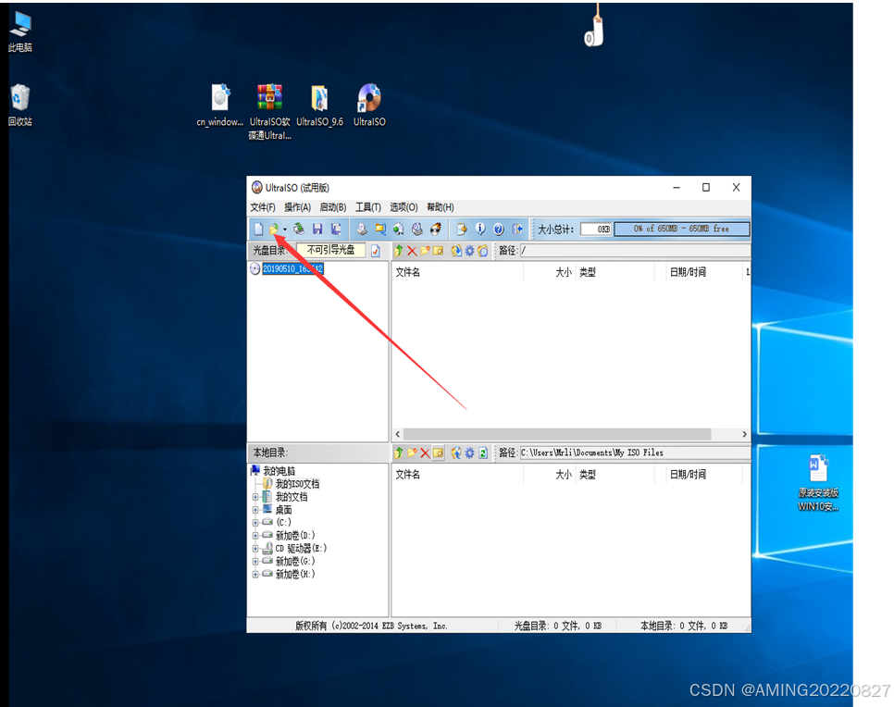Click the Burn CD/DVD image flame icon
The height and width of the screenshot is (707, 894).
coord(436,229)
